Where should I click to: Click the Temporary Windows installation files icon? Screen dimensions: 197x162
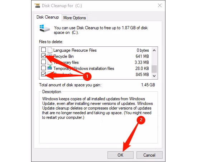coord(50,68)
